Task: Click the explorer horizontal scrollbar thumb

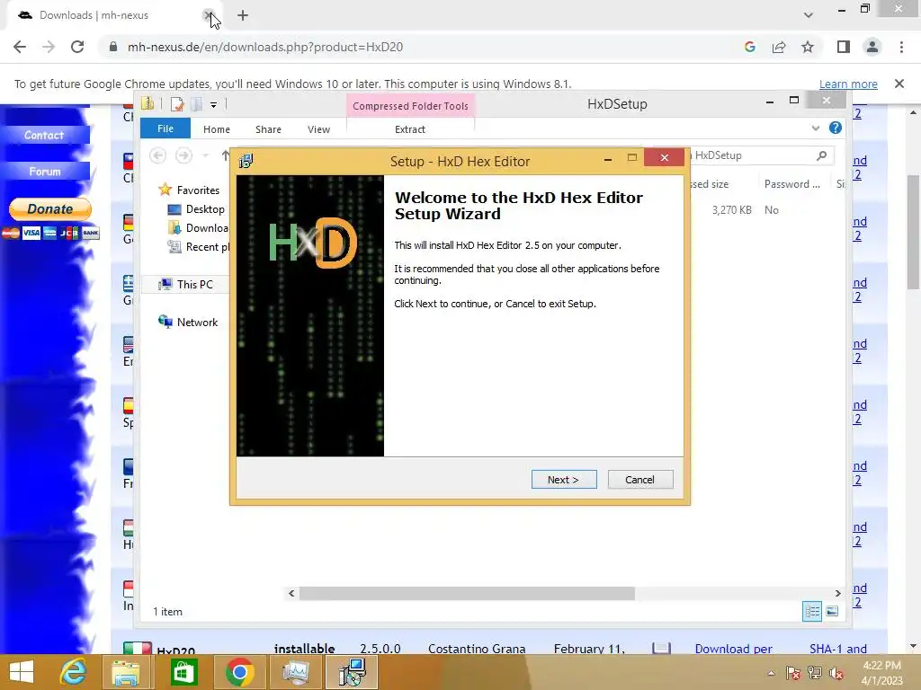Action: click(467, 593)
